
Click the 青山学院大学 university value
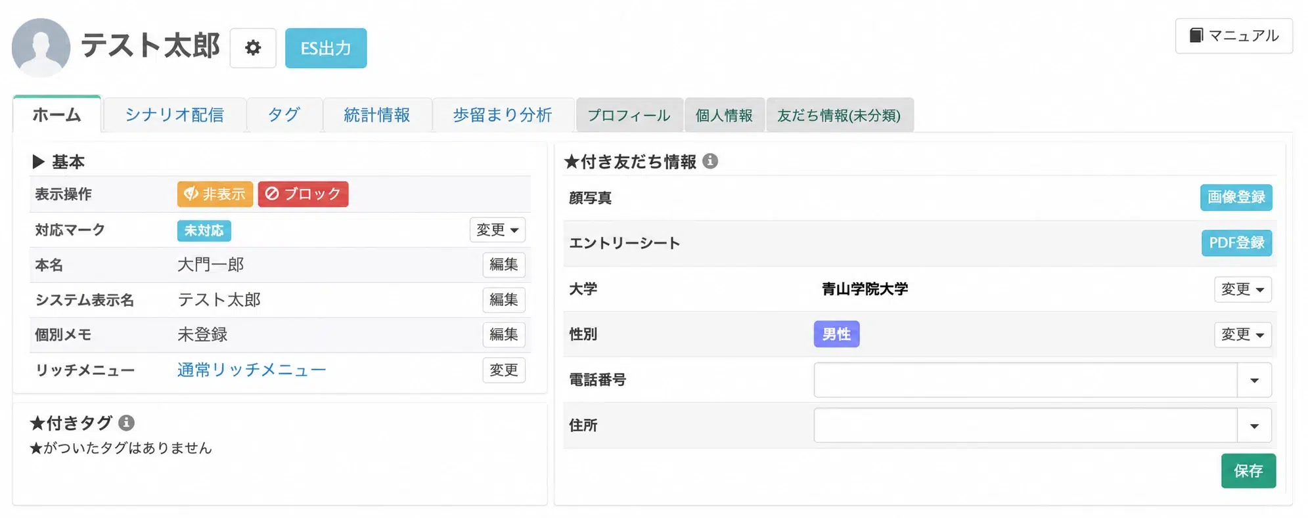click(x=865, y=289)
